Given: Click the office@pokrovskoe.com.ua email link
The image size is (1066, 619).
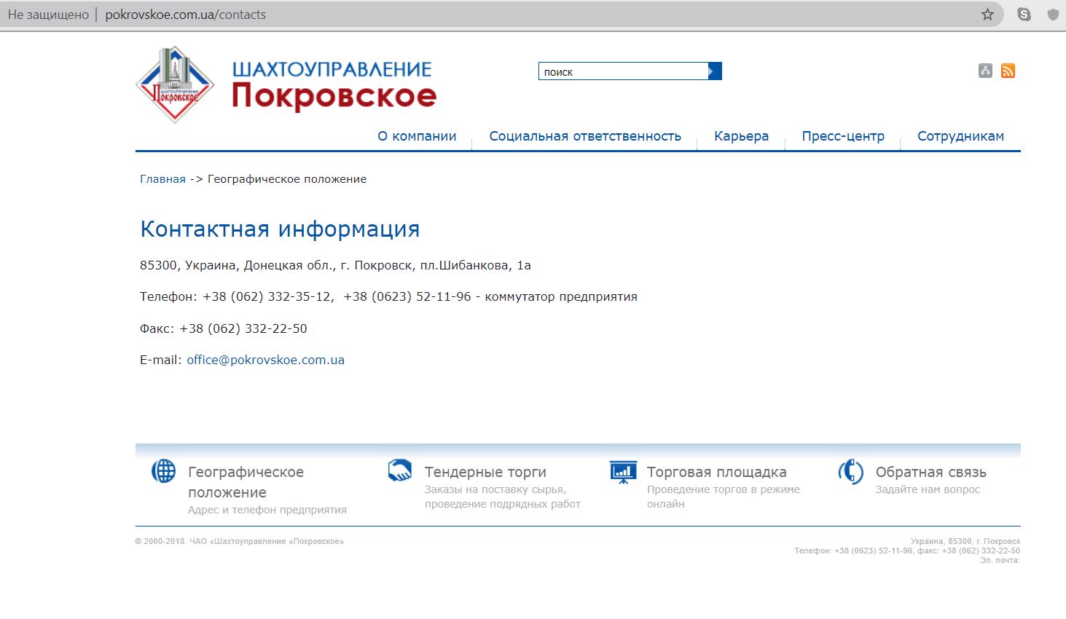Looking at the screenshot, I should tap(266, 360).
